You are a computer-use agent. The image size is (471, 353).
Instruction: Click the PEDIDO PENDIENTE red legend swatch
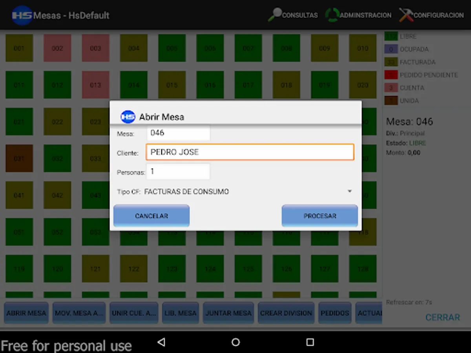tap(391, 75)
